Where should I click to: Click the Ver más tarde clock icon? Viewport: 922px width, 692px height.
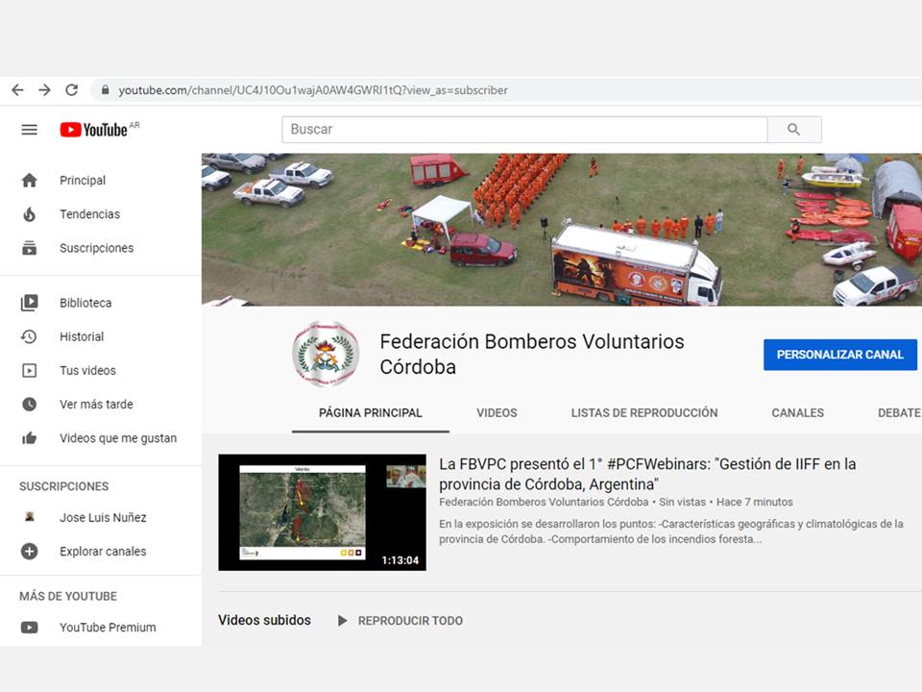[x=30, y=405]
